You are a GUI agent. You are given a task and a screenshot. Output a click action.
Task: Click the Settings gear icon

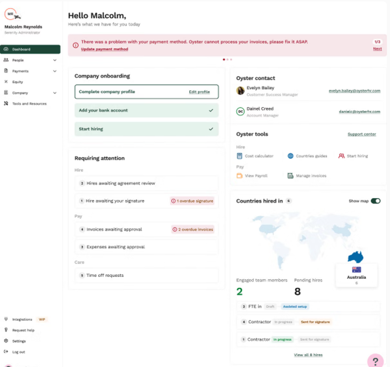tap(6, 341)
